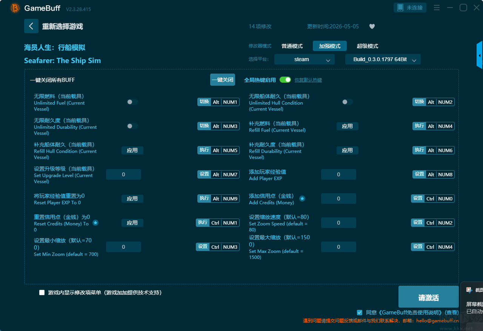The width and height of the screenshot is (483, 331).
Task: Click the 更新时间:2026-05-05 text
Action: click(333, 26)
